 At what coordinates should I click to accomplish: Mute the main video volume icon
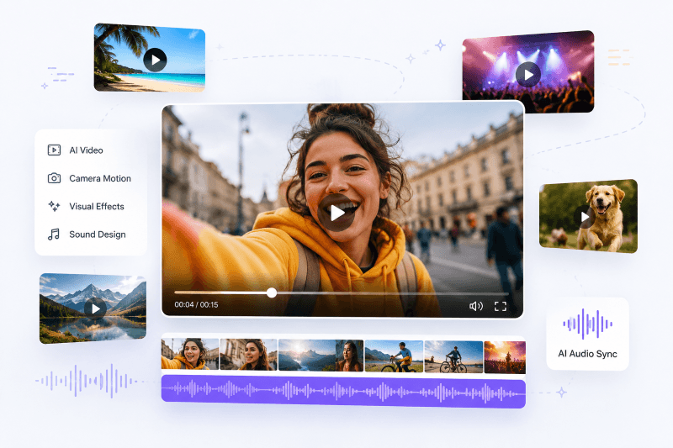[x=475, y=306]
